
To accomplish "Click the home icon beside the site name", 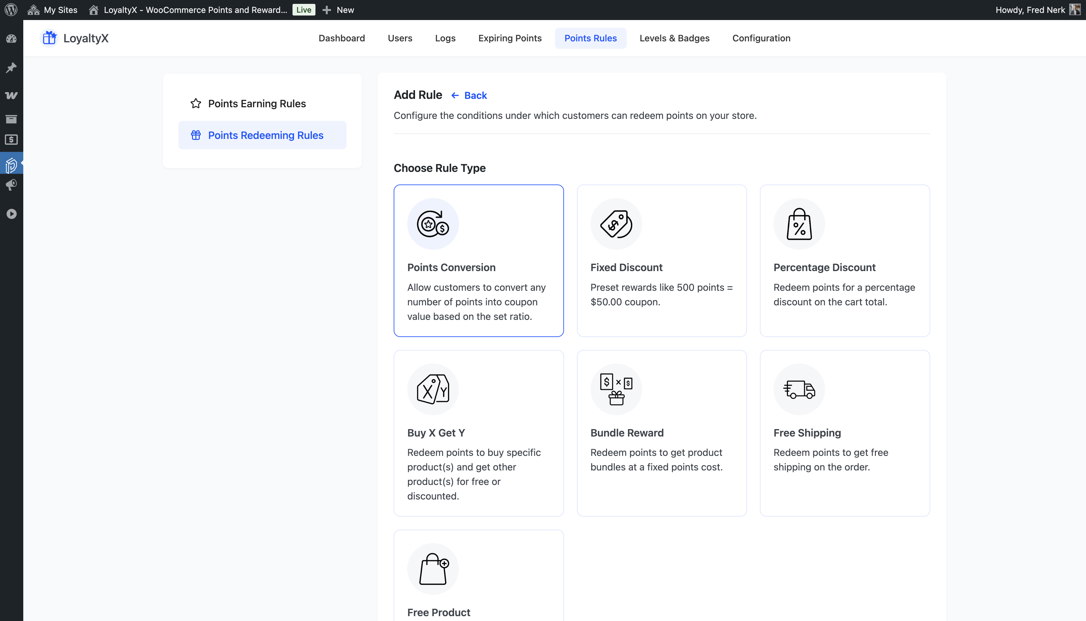I will click(94, 9).
